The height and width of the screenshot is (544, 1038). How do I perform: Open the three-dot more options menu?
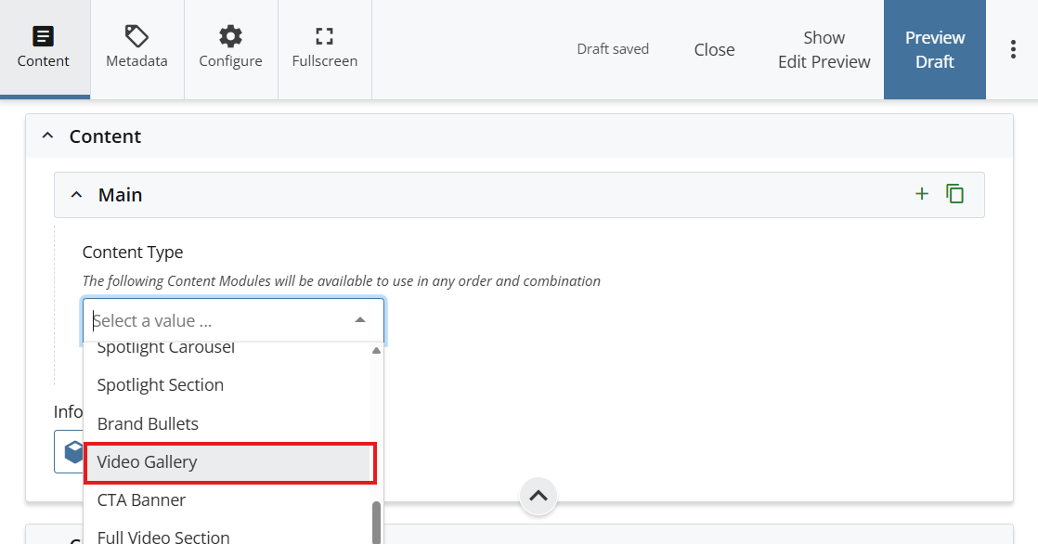(x=1013, y=50)
